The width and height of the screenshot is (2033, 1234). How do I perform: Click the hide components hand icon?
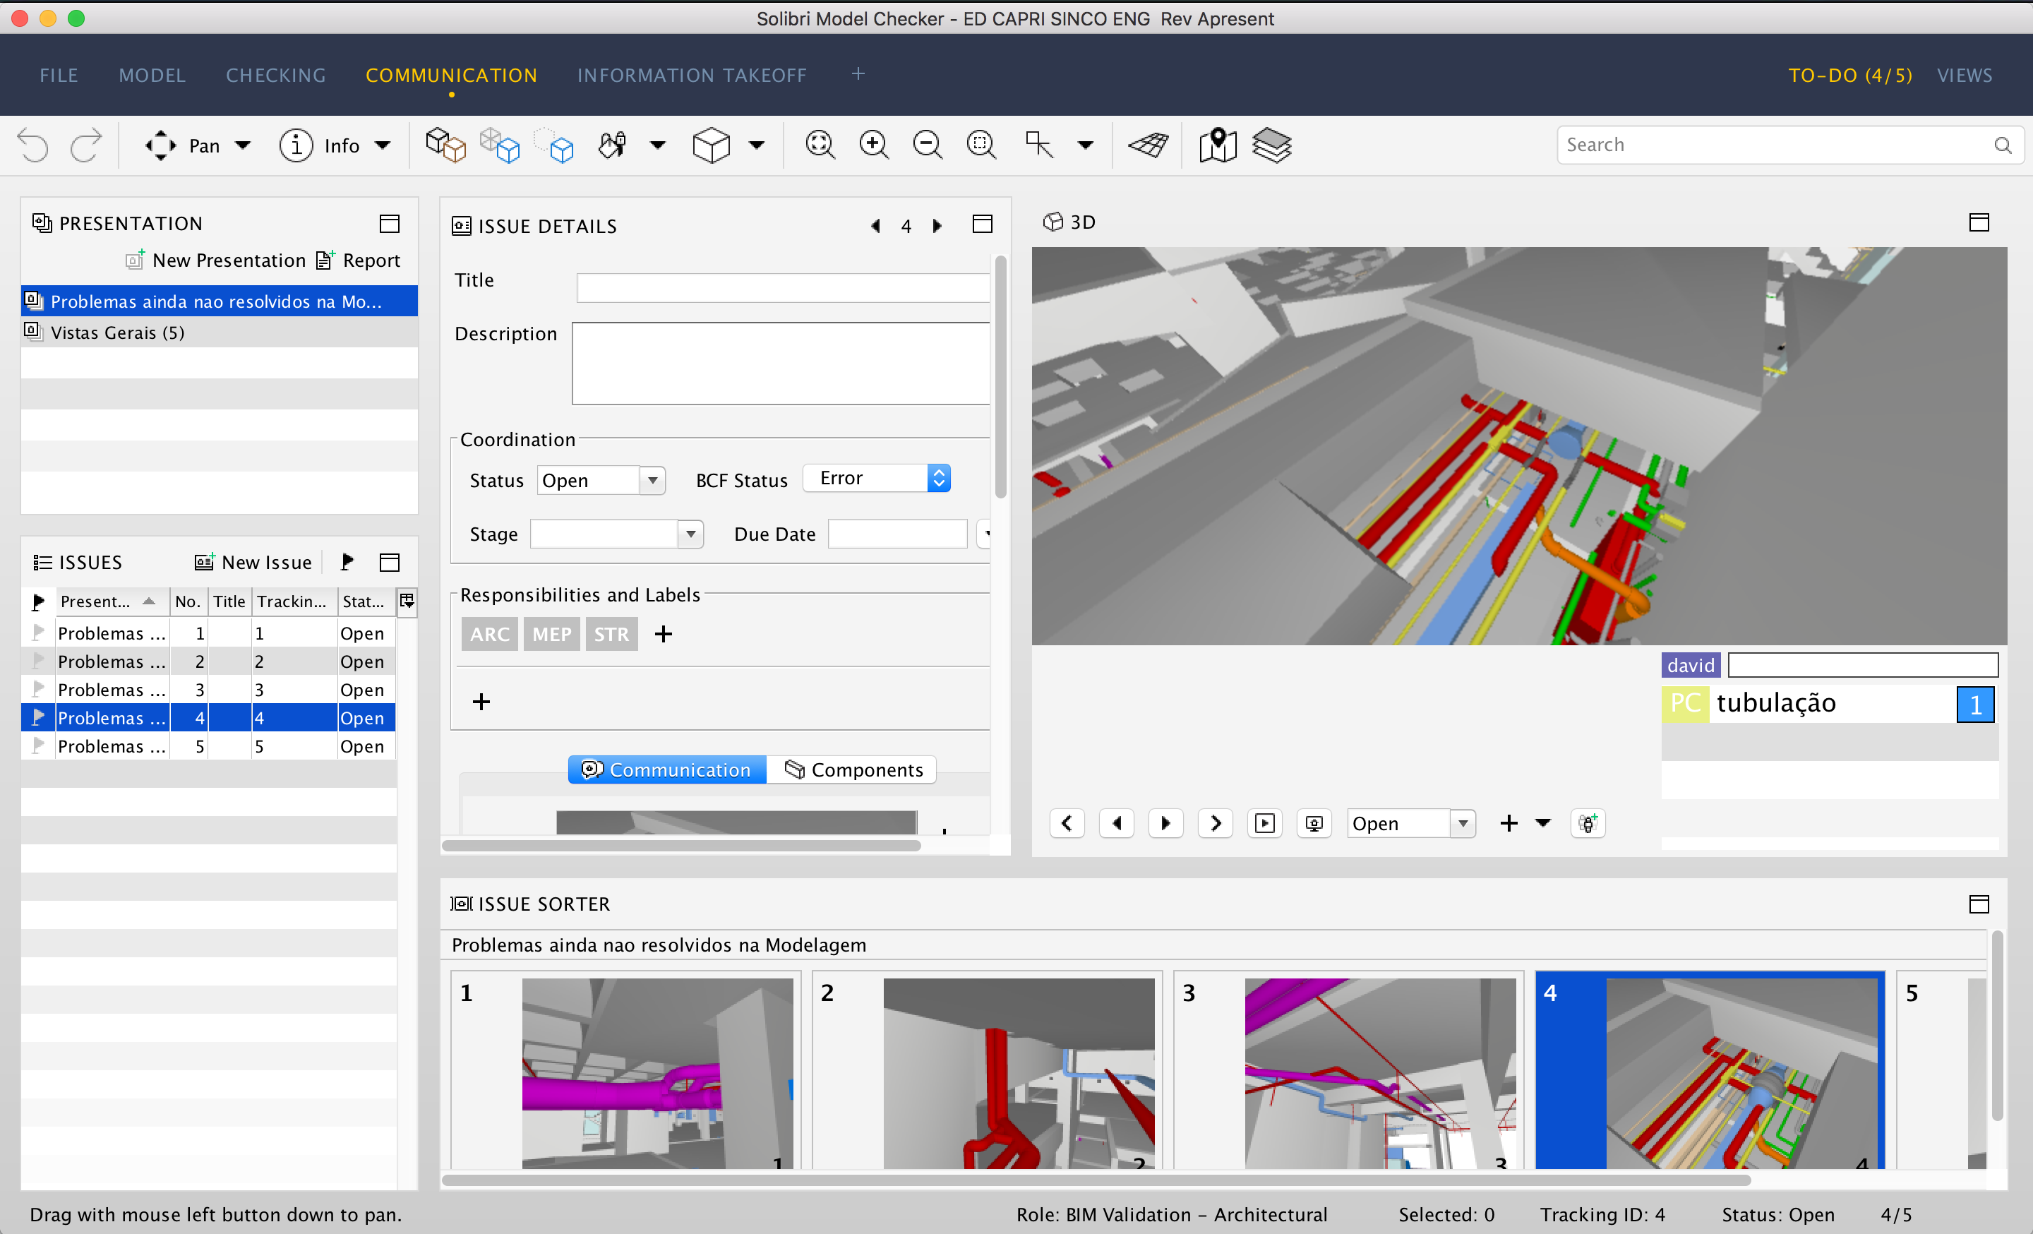click(612, 145)
